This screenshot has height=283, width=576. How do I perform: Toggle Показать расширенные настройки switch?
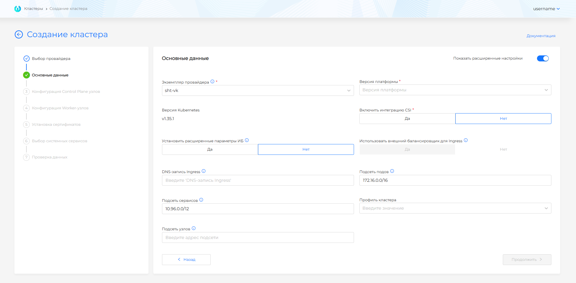click(x=543, y=58)
